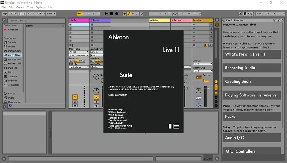The width and height of the screenshot is (287, 163).
Task: Arm track 1 MIDI for recording
Action: point(75,106)
